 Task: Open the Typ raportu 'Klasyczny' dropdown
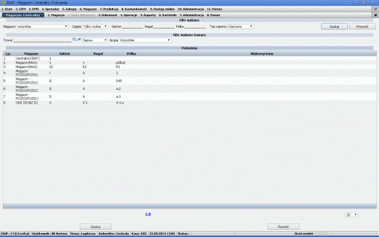pos(240,27)
